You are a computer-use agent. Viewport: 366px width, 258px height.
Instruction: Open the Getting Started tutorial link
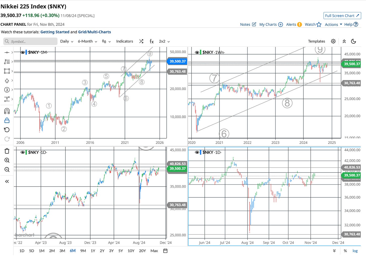click(x=55, y=32)
